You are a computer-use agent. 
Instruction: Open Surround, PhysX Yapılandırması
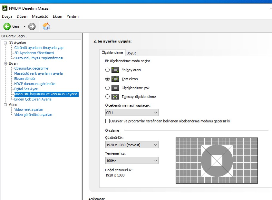38,58
